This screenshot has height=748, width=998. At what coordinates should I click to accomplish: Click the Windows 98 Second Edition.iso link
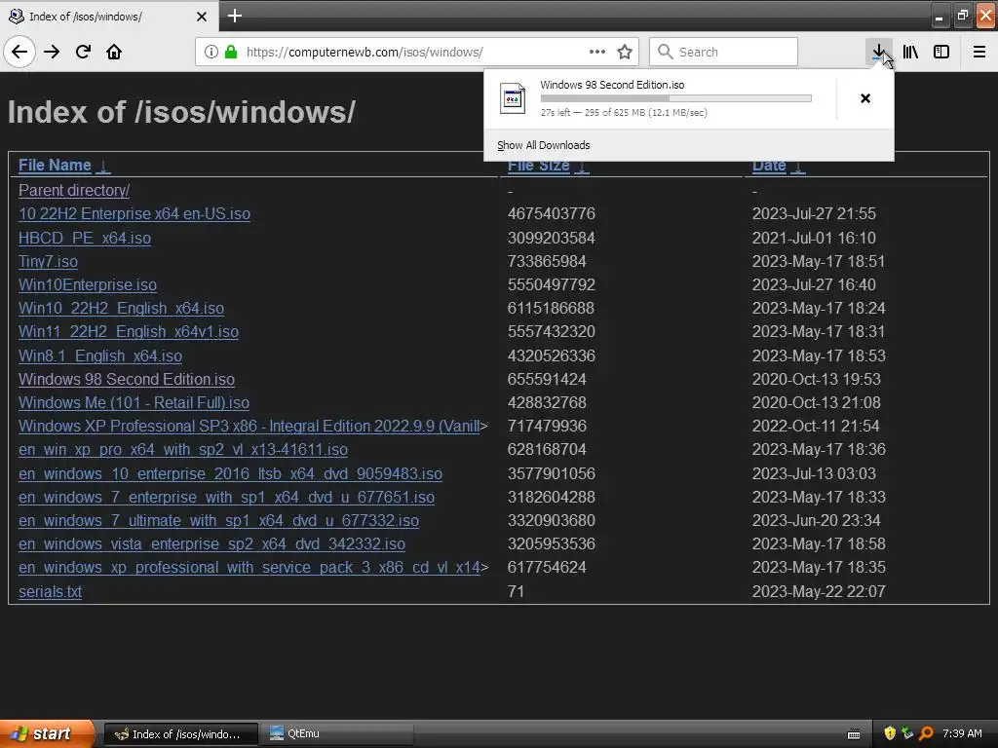[x=127, y=379]
